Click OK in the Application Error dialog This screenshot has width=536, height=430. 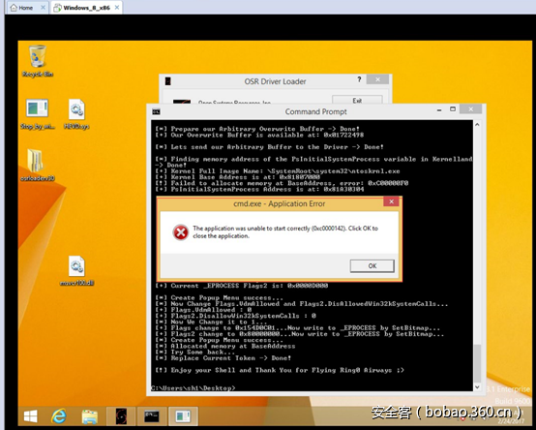pyautogui.click(x=372, y=265)
